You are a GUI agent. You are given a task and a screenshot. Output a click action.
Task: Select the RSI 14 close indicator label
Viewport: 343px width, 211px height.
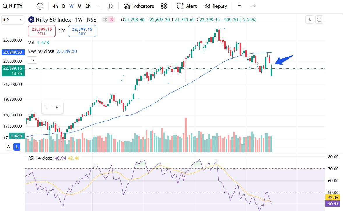pyautogui.click(x=54, y=158)
